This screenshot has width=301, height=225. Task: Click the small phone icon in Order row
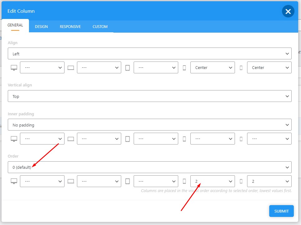coord(241,181)
